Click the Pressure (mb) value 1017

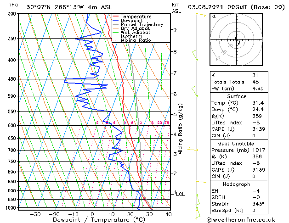259,150
